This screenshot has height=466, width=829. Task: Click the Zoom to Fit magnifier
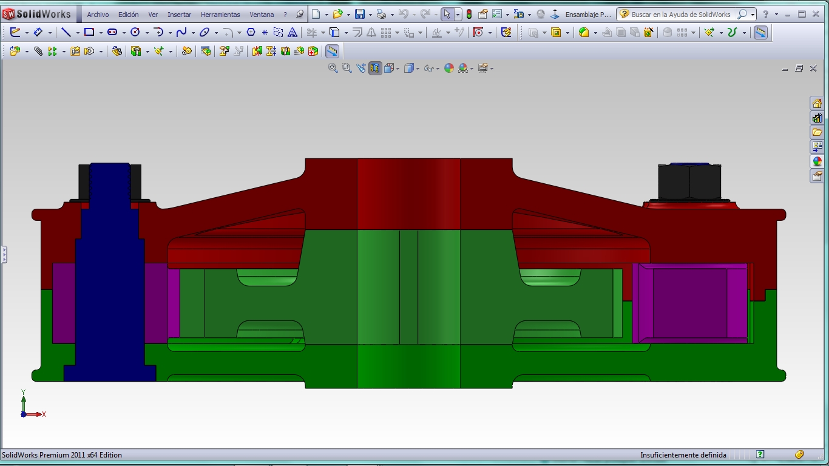click(x=333, y=69)
